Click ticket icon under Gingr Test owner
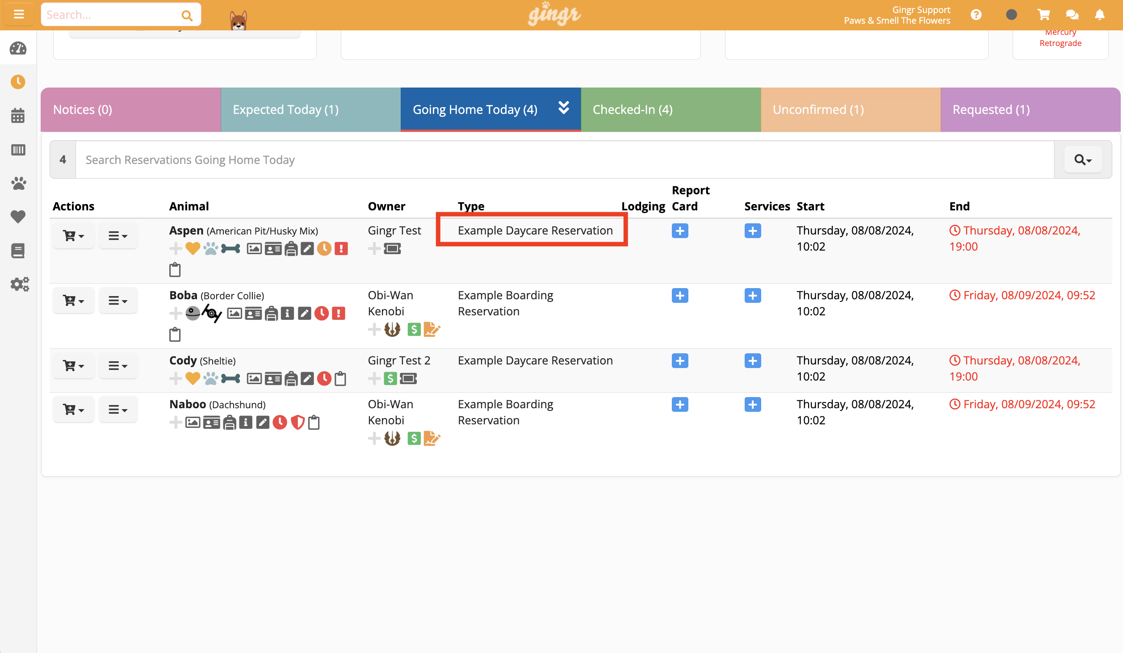 click(x=392, y=249)
